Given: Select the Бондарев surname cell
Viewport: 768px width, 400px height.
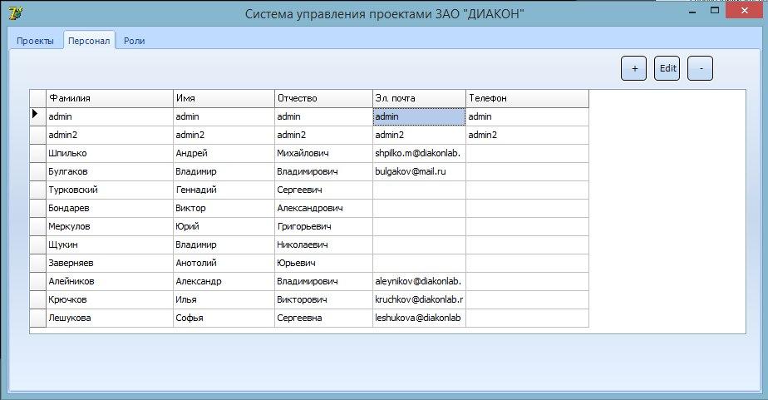Looking at the screenshot, I should pyautogui.click(x=109, y=208).
